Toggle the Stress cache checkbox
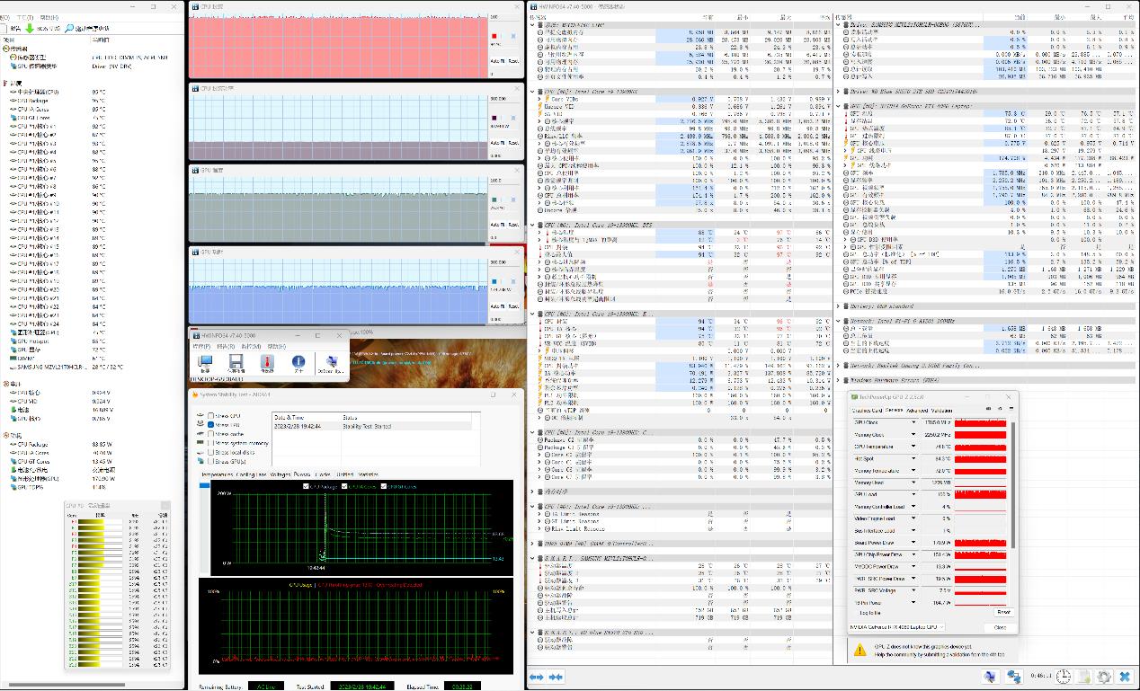This screenshot has width=1140, height=691. [x=210, y=434]
